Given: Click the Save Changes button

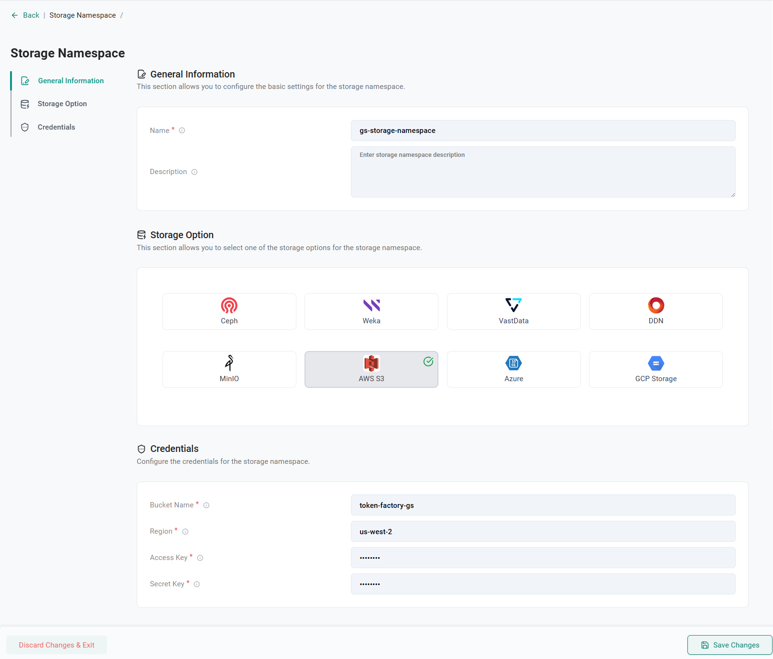Looking at the screenshot, I should (729, 645).
